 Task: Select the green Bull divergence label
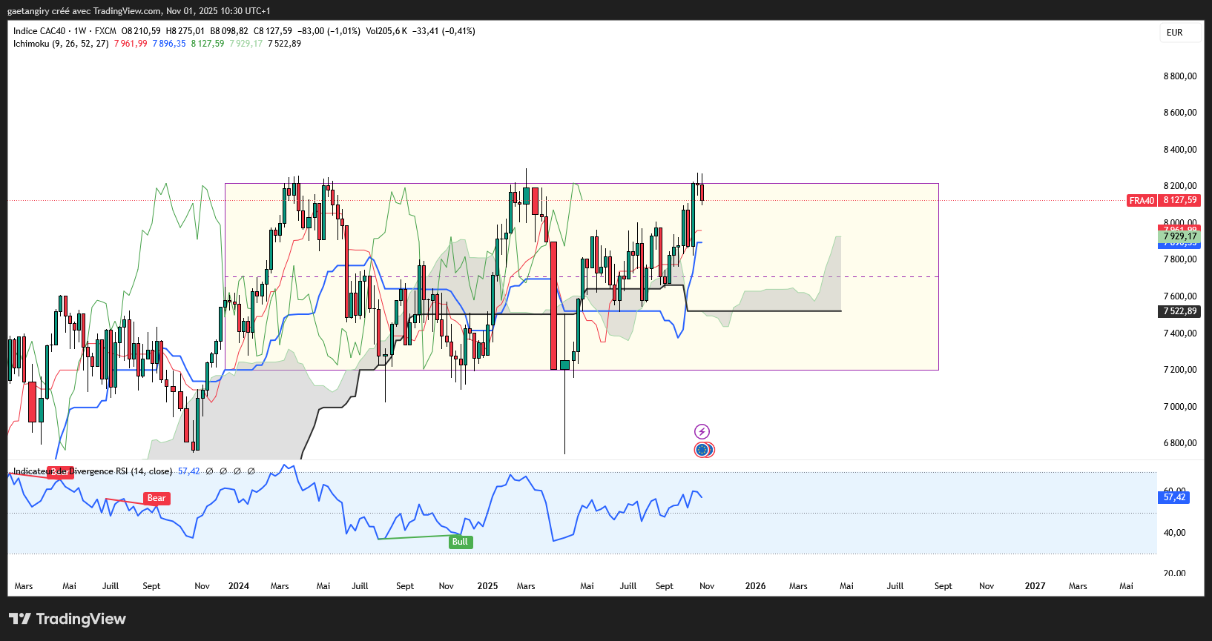tap(460, 542)
